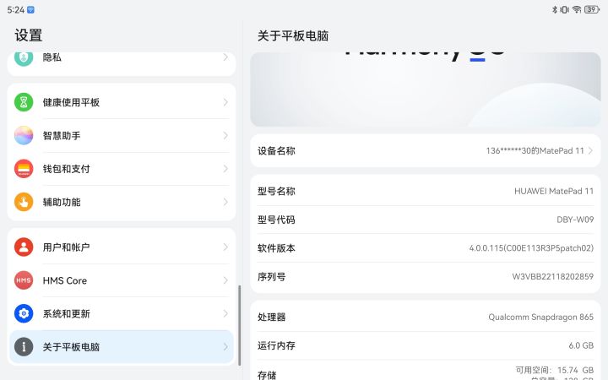The width and height of the screenshot is (608, 380).
Task: Tap the colorful 智慧助手 orb icon
Action: tap(24, 135)
